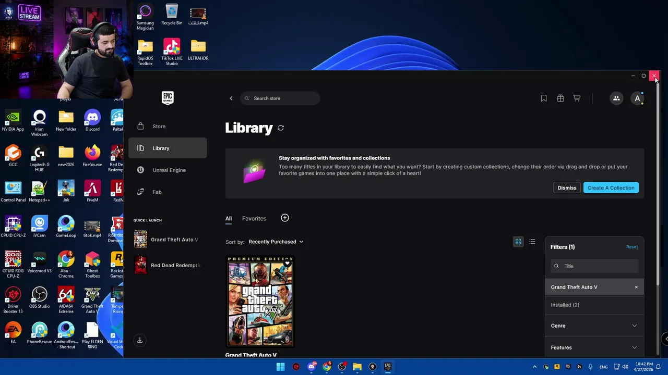Reset the library filters
This screenshot has width=668, height=375.
(x=632, y=247)
